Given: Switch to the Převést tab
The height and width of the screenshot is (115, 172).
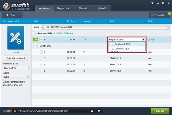Looking at the screenshot, I should pyautogui.click(x=82, y=8).
